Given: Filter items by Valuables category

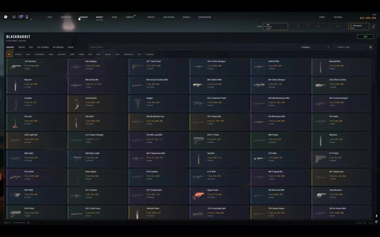Looking at the screenshot, I should pos(150,55).
